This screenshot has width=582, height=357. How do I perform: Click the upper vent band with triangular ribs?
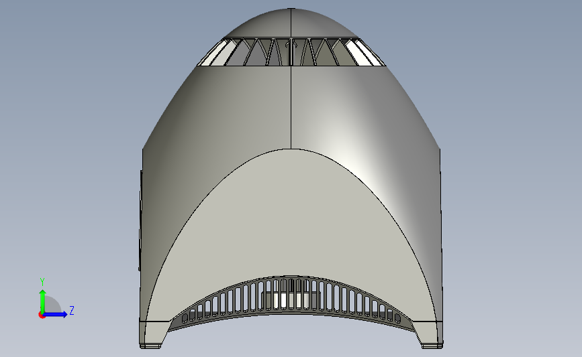point(291,52)
